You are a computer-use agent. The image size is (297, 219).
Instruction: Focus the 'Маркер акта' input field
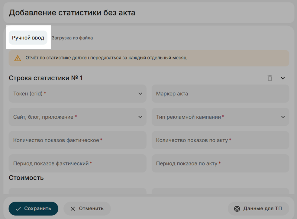[220, 94]
